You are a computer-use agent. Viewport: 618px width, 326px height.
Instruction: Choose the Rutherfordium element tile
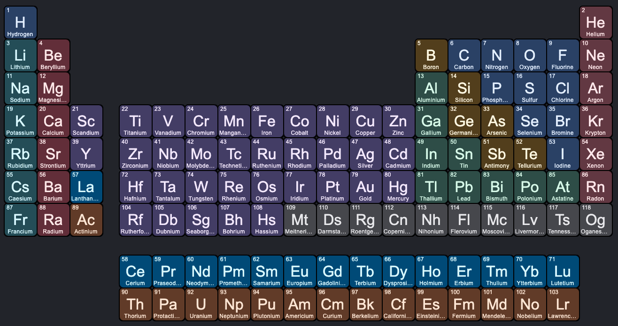pos(135,220)
